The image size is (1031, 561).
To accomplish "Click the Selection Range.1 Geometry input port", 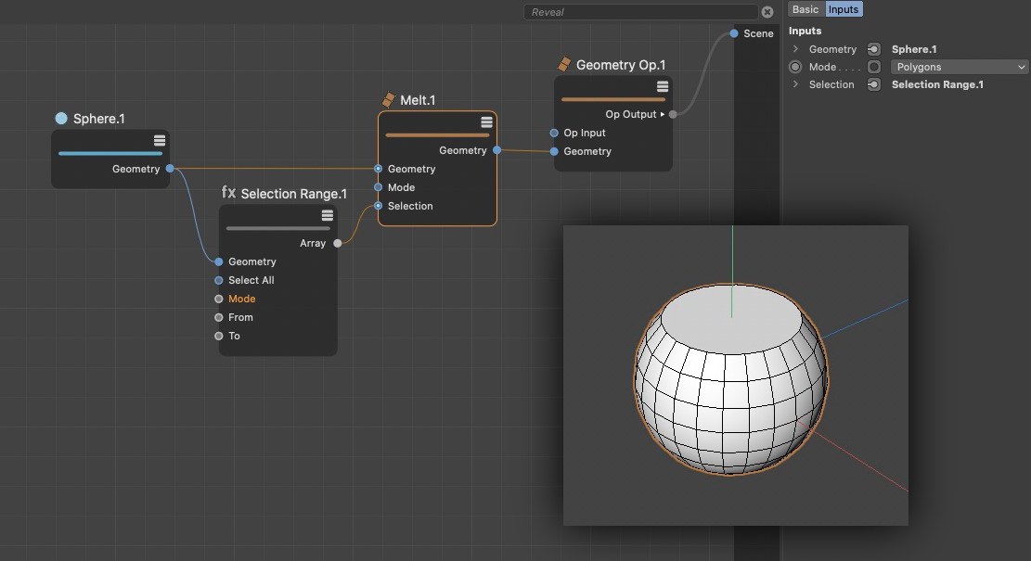I will [219, 261].
